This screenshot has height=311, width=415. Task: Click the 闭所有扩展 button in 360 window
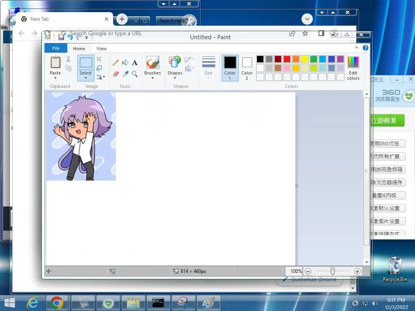point(388,156)
